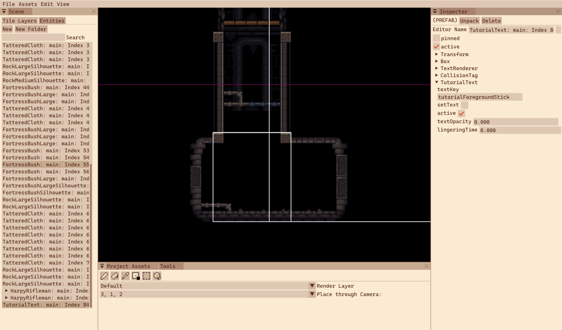The image size is (562, 330).
Task: Select the eyedropper picker tool
Action: 125,276
